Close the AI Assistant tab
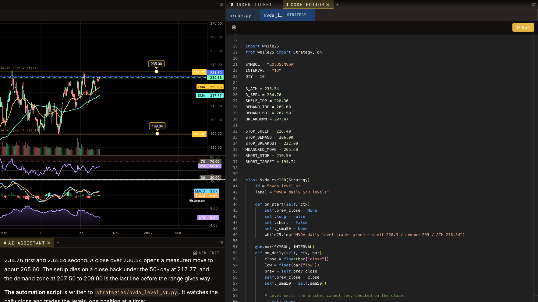The height and width of the screenshot is (302, 538). click(x=49, y=243)
